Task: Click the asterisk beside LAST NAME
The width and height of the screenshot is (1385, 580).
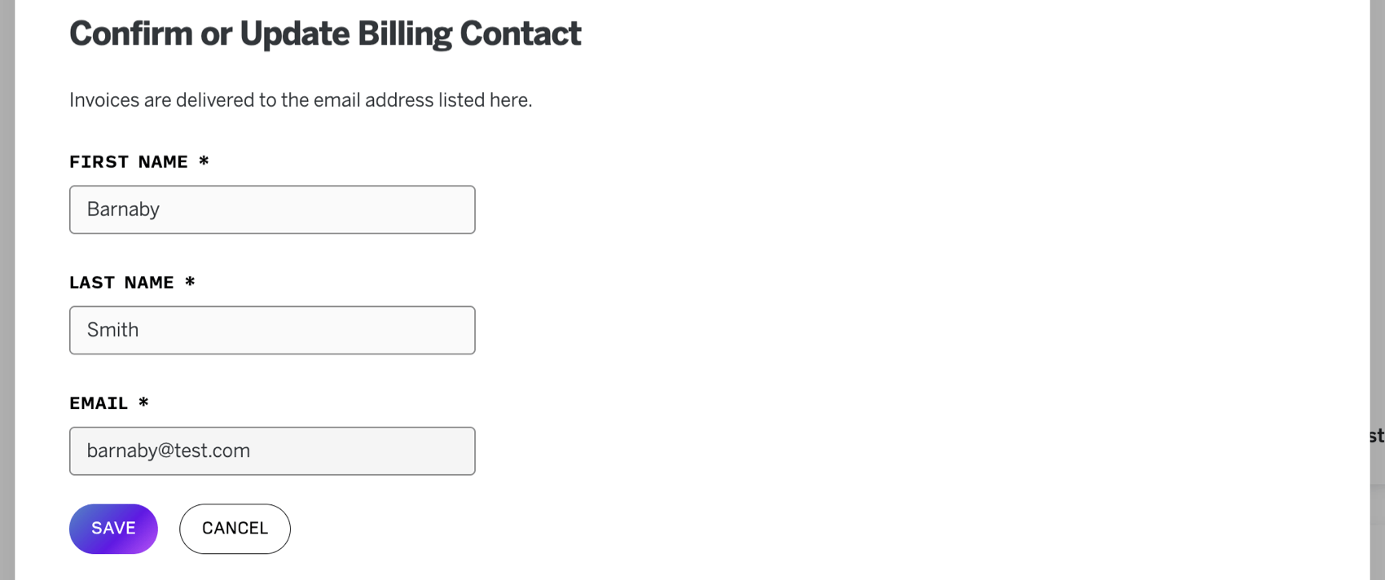Action: [190, 282]
